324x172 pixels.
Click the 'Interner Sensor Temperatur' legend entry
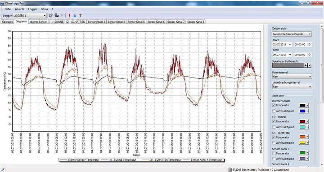pos(80,160)
